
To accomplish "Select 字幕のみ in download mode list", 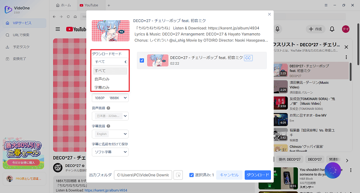I will coord(102,87).
